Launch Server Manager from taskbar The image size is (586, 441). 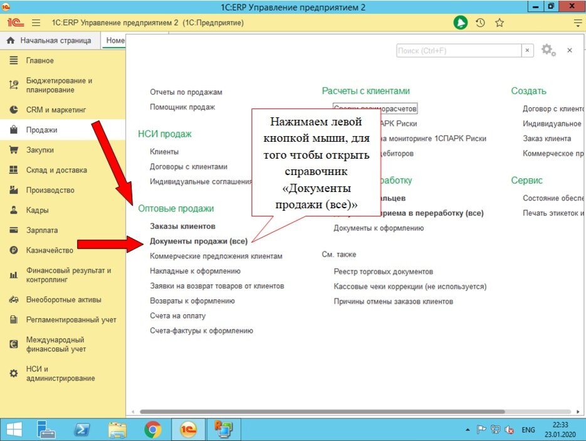tap(46, 430)
